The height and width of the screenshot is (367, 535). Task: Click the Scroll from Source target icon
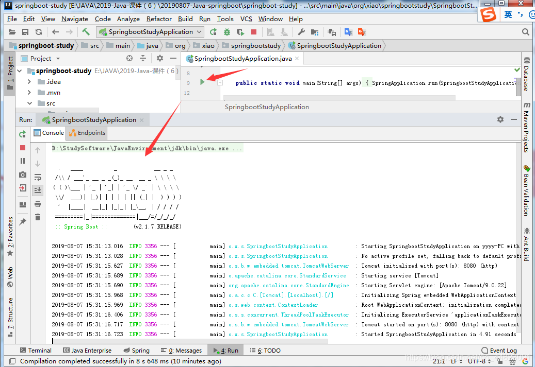(129, 59)
